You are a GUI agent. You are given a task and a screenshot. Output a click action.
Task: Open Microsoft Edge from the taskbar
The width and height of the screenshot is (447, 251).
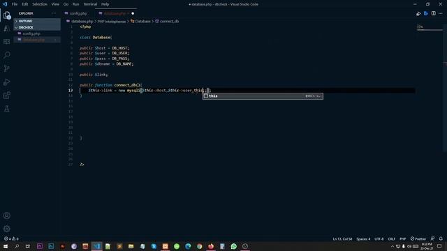188,246
